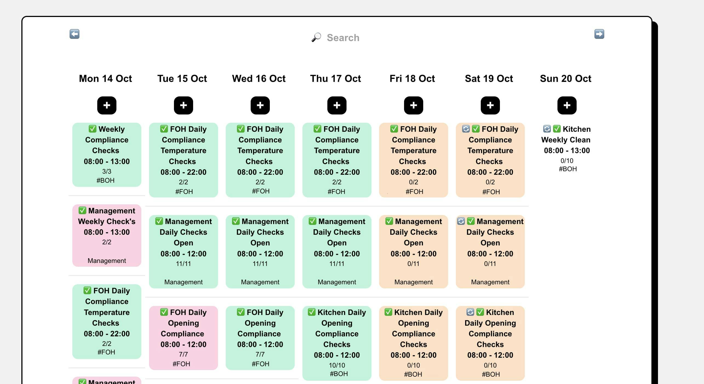
Task: Click recurring icon on Saturday FOH Temperature Checks
Action: coord(466,129)
